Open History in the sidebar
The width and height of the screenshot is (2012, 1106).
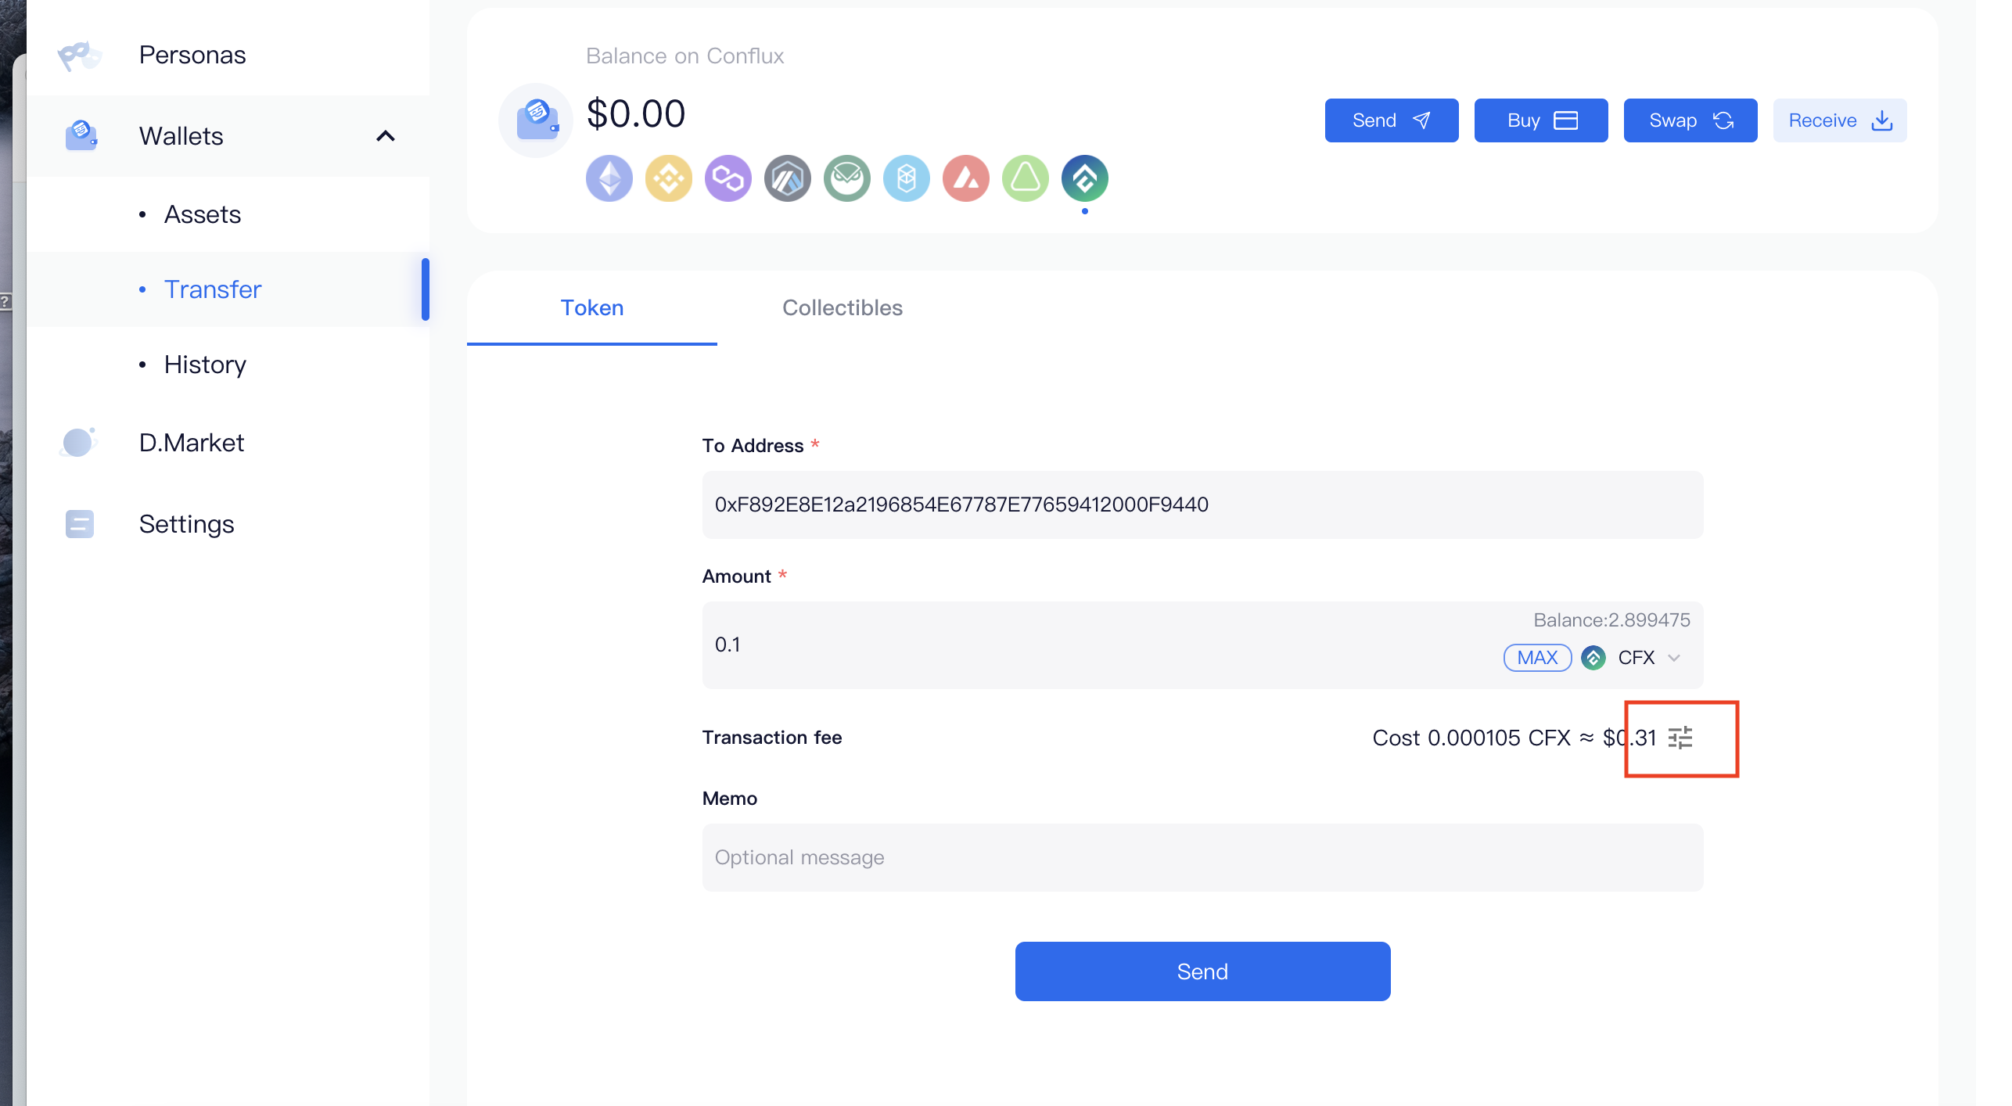tap(205, 364)
